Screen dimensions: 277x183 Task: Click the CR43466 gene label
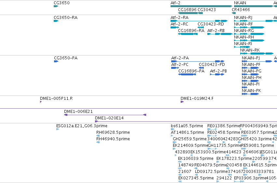(241, 10)
